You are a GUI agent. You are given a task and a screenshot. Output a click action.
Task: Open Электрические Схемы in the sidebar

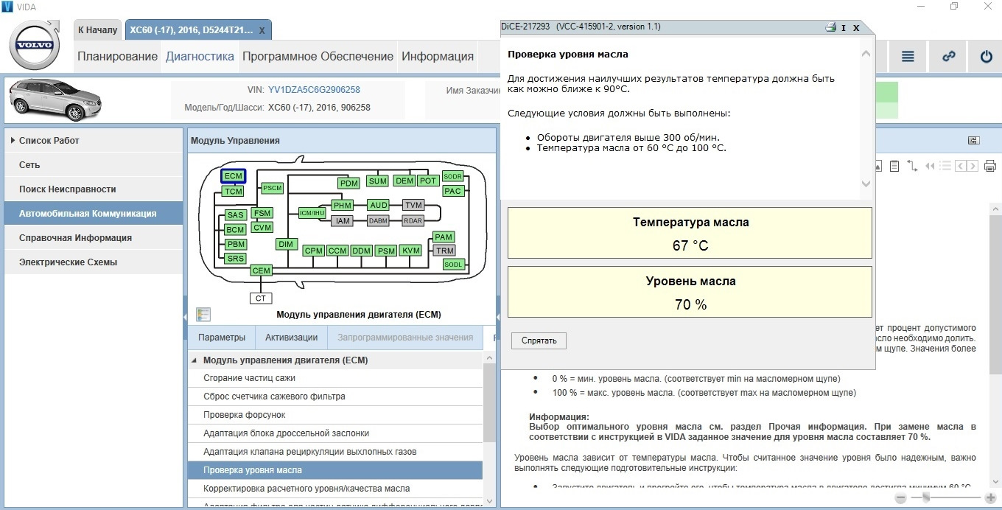[x=94, y=262]
